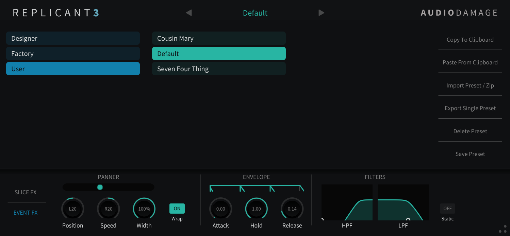Viewport: 510px width, 236px height.
Task: Click the previous preset arrow
Action: coord(189,13)
